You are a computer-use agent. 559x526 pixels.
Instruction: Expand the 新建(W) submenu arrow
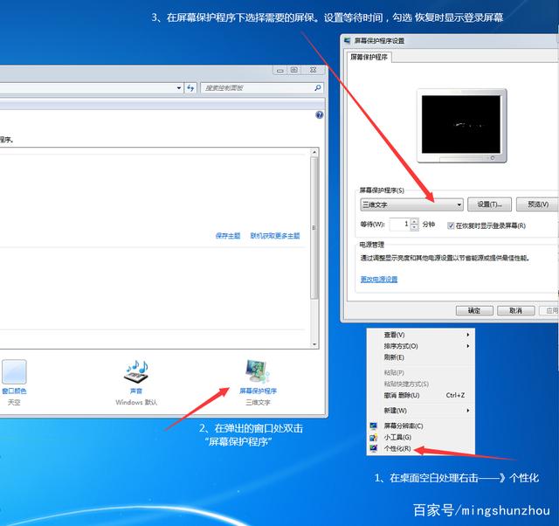point(468,411)
